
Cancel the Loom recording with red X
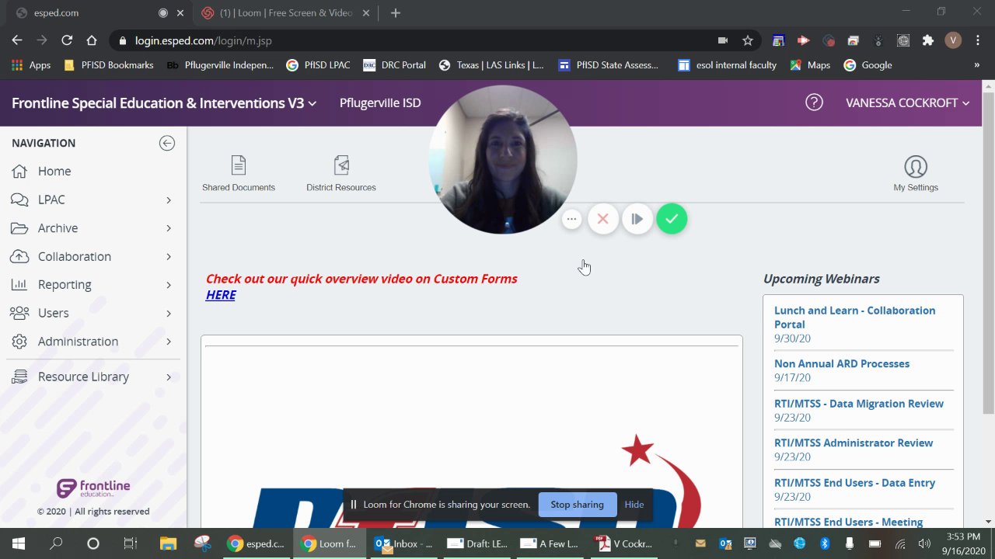(602, 220)
